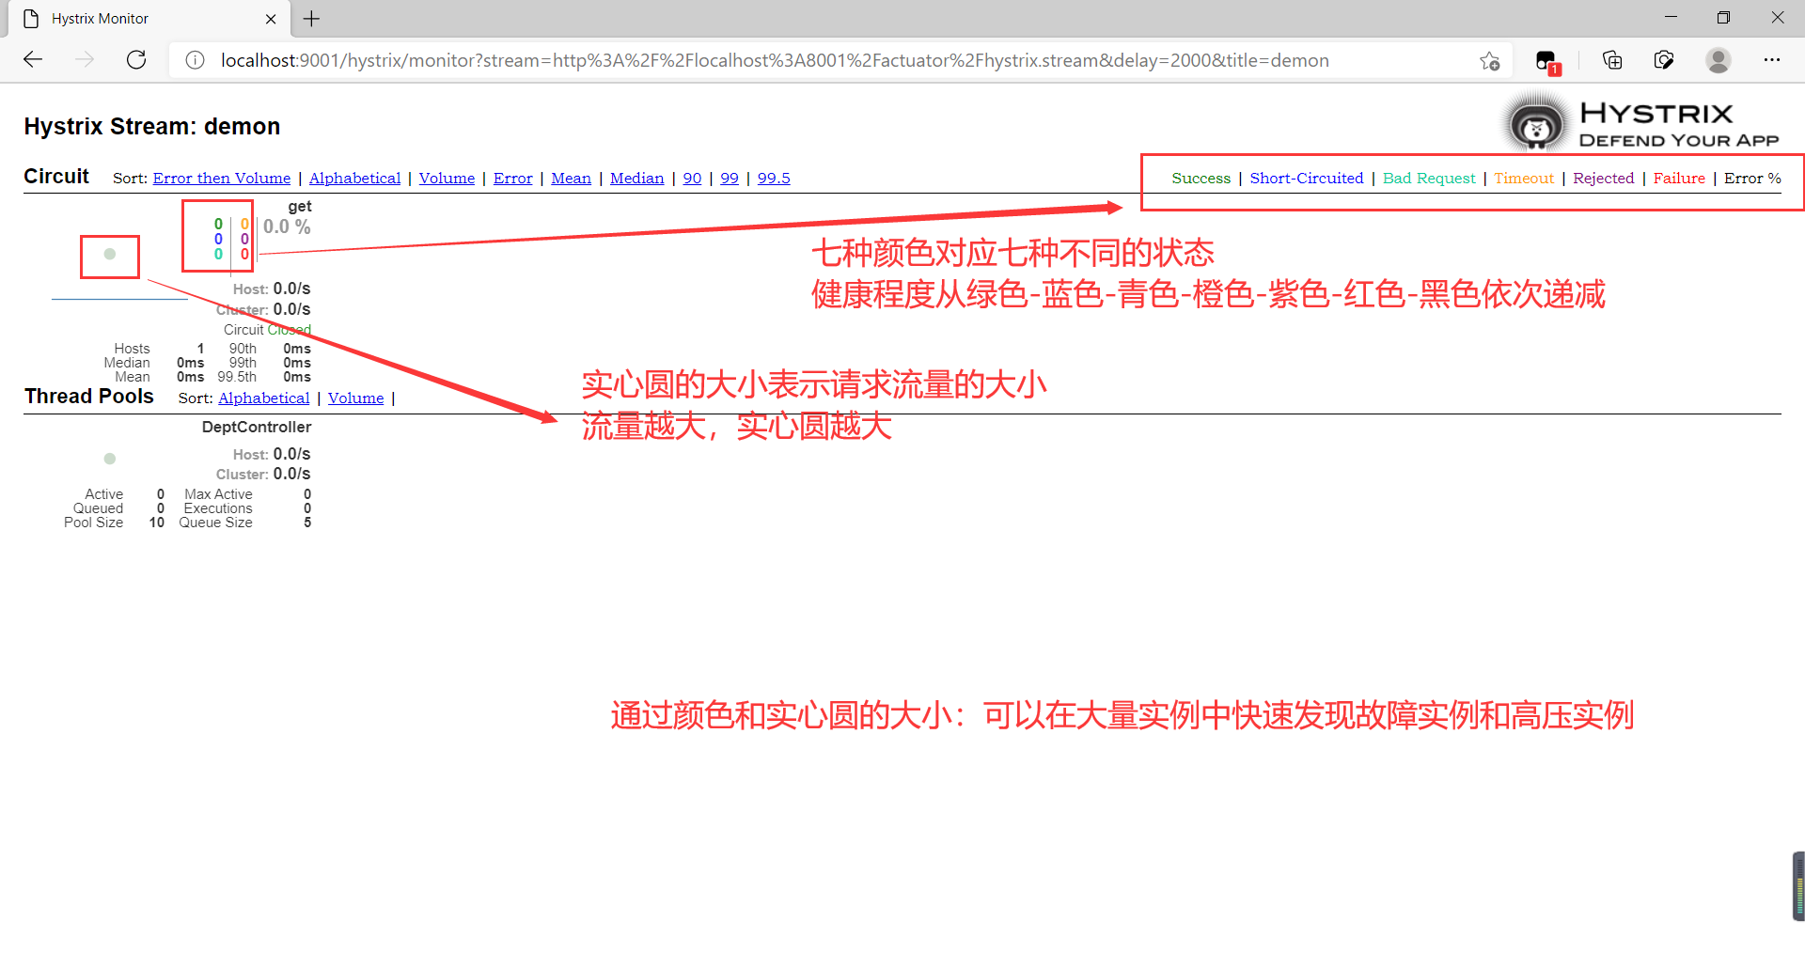Open the browser essentials icon

point(1664,60)
